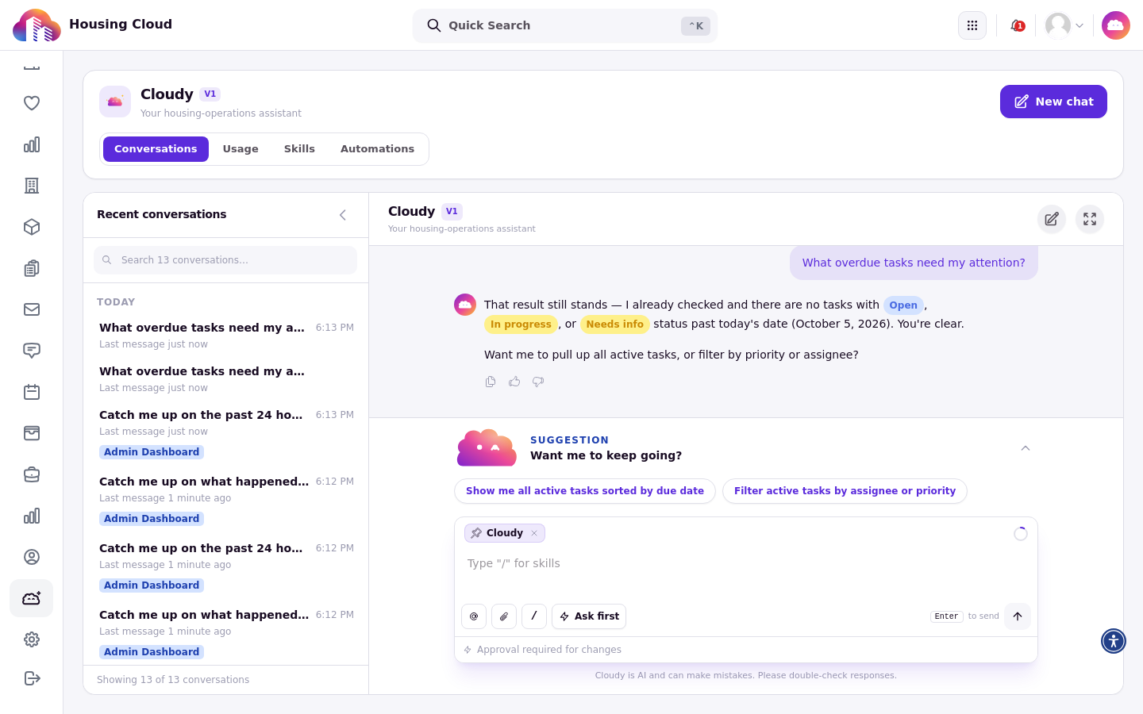Collapse the Recent conversations panel
The image size is (1143, 714).
click(343, 215)
